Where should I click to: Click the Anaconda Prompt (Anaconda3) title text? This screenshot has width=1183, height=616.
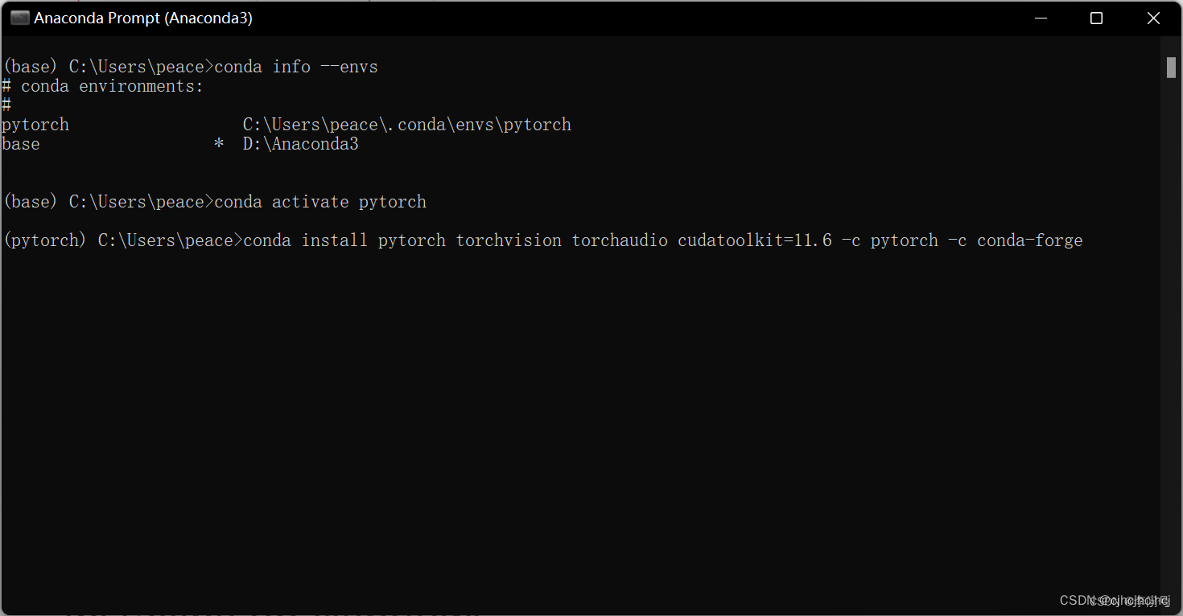143,18
